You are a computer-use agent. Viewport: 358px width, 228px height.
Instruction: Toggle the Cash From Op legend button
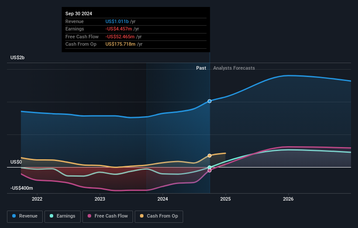[x=159, y=216]
